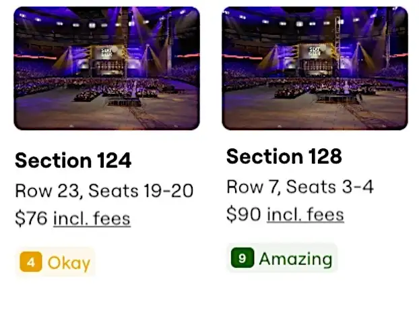Click the $76 price
Image resolution: width=419 pixels, height=309 pixels.
32,219
